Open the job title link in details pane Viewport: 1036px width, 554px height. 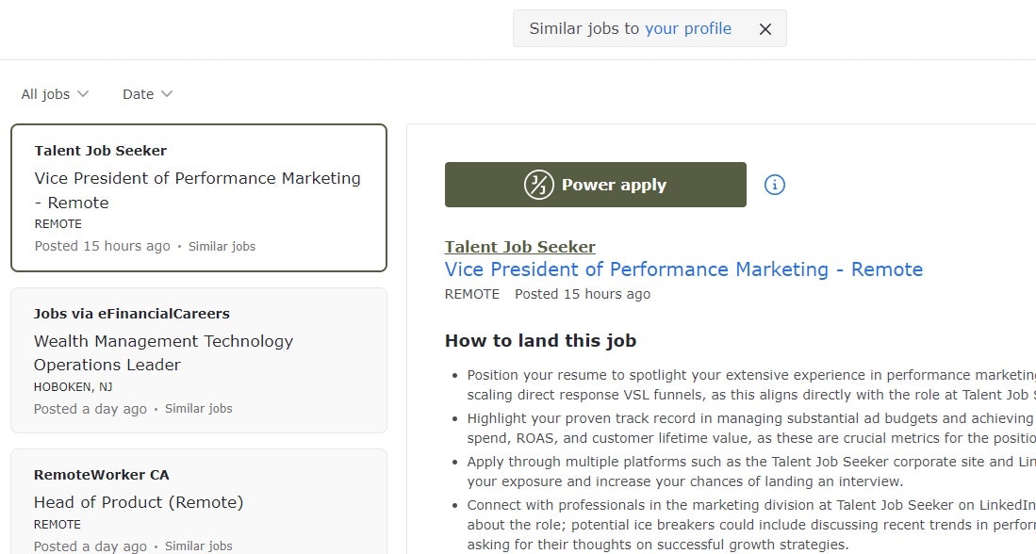pyautogui.click(x=683, y=269)
